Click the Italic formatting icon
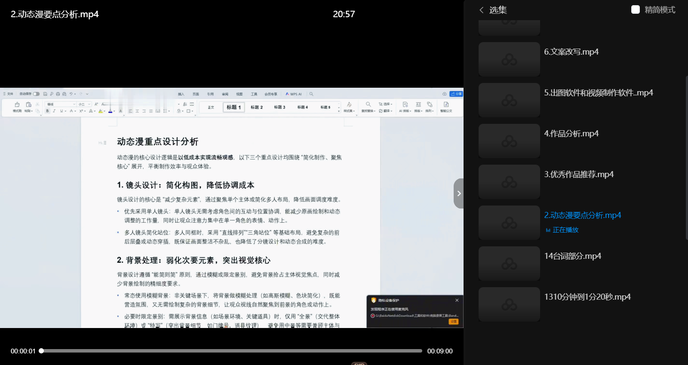This screenshot has height=365, width=688. [x=54, y=111]
